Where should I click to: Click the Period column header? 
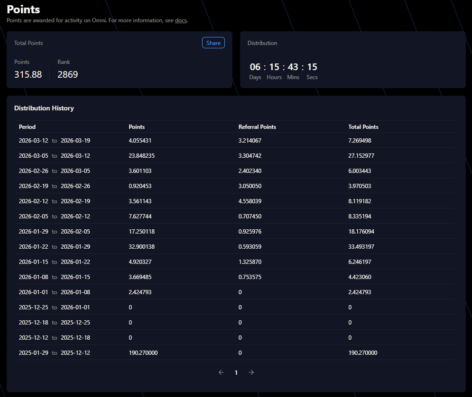pyautogui.click(x=27, y=127)
